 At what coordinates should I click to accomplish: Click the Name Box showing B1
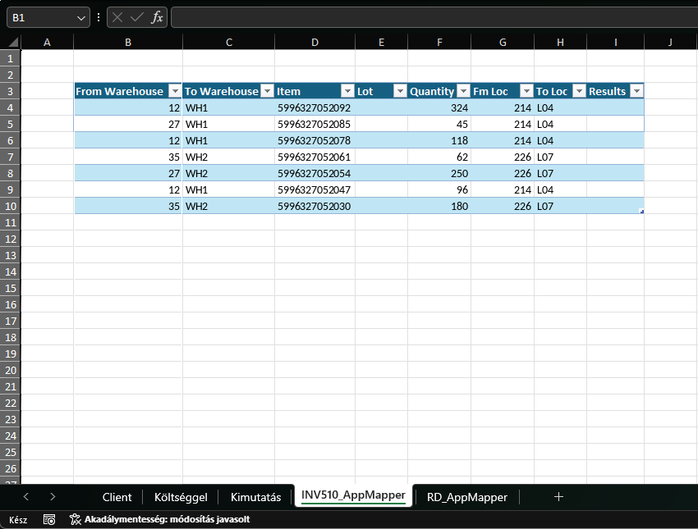(x=42, y=18)
